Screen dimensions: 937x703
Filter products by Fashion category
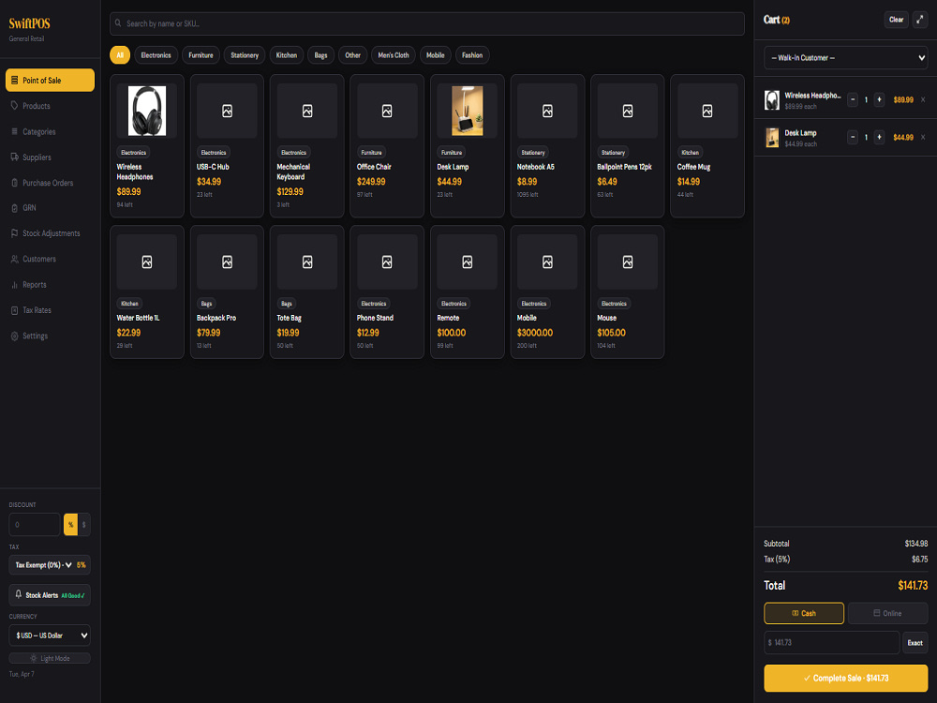(x=472, y=55)
